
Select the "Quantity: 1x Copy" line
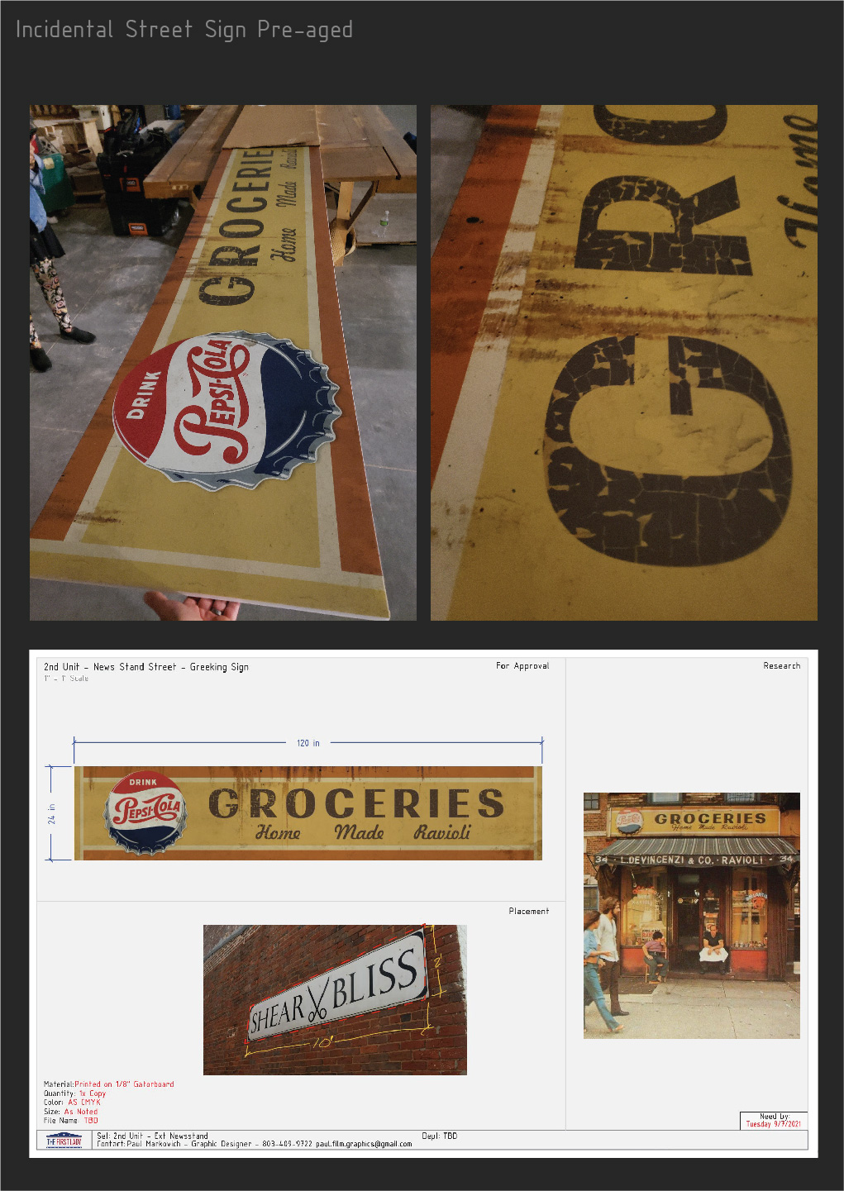75,1093
